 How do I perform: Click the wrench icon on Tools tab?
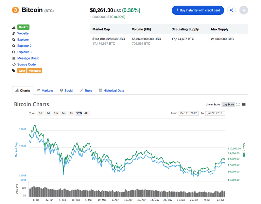click(x=81, y=90)
